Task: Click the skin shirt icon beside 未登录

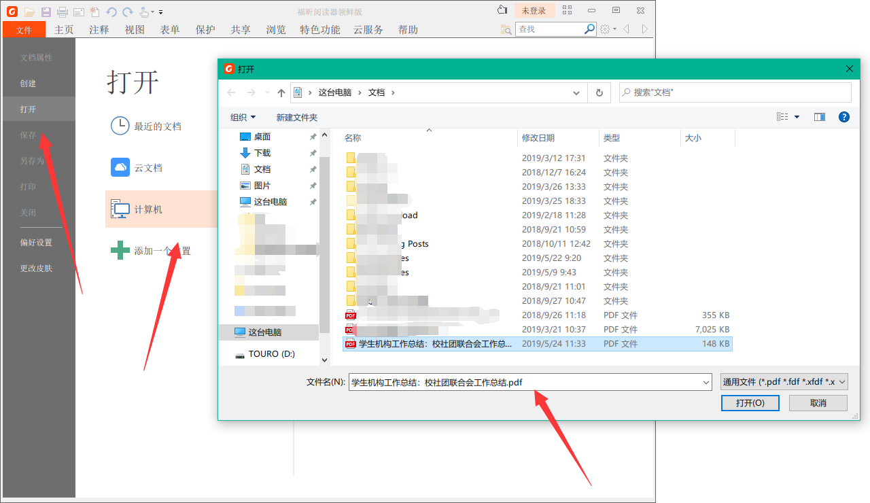Action: [502, 10]
